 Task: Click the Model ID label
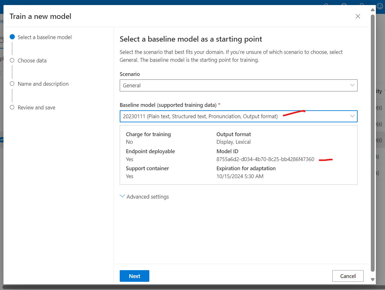coord(227,151)
